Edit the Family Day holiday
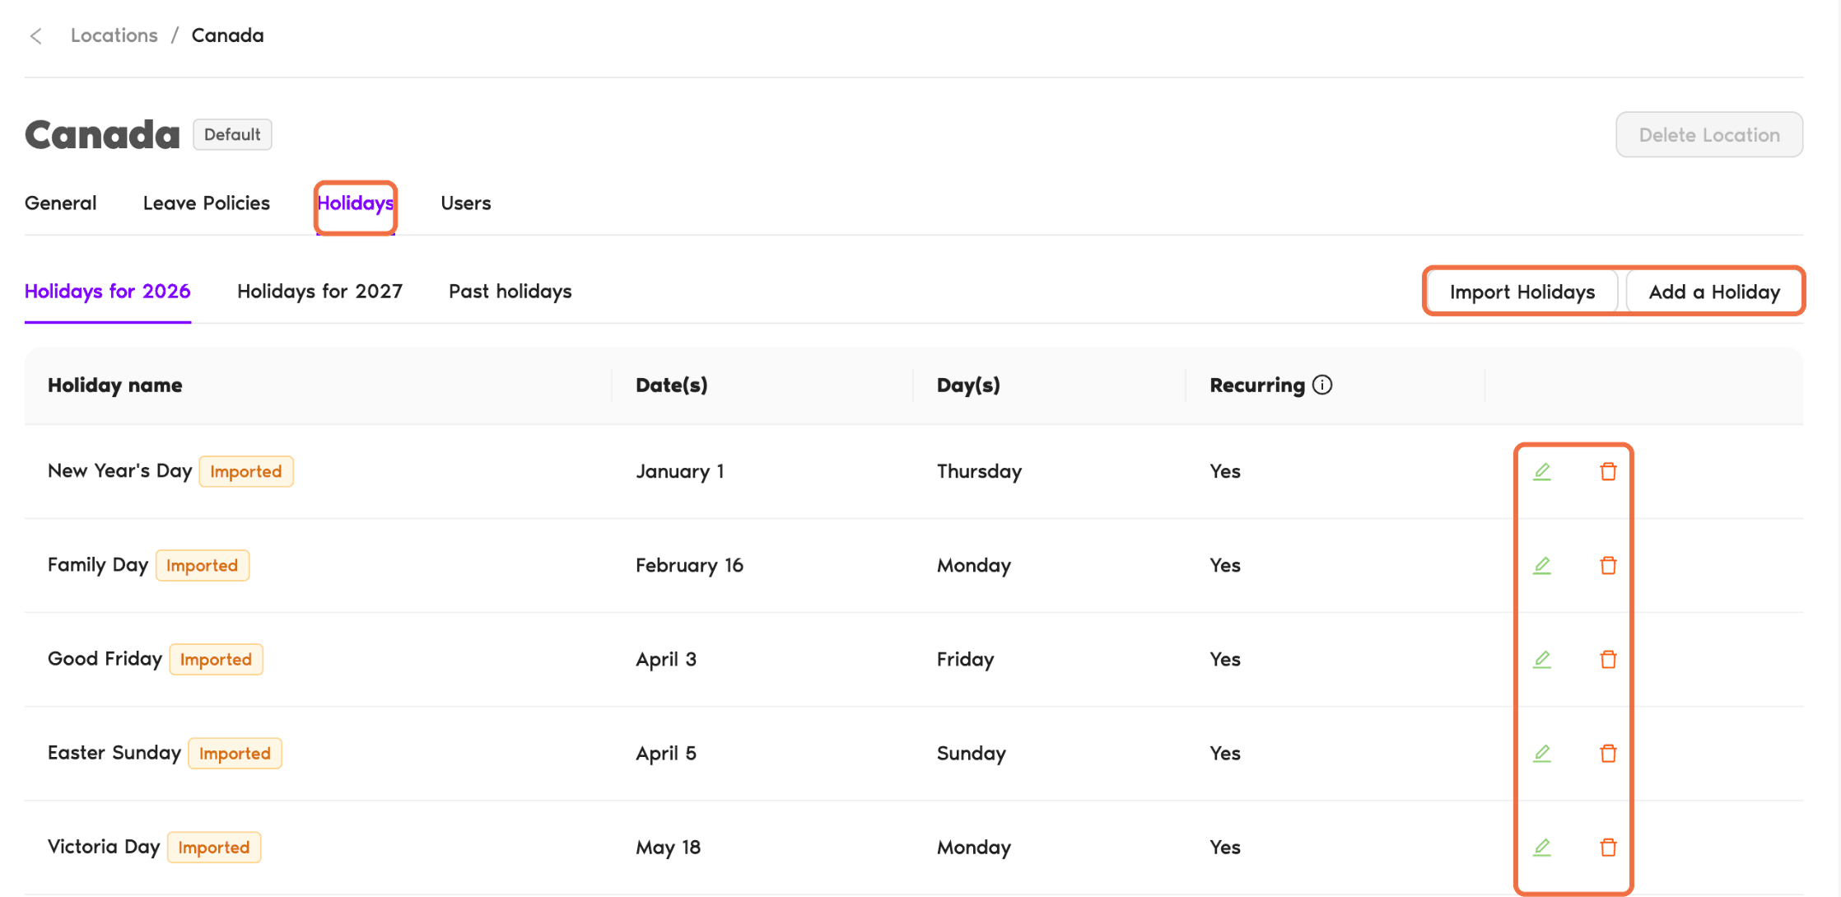1841x897 pixels. (1542, 565)
